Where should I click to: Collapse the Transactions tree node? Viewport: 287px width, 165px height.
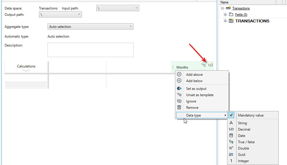coord(222,8)
